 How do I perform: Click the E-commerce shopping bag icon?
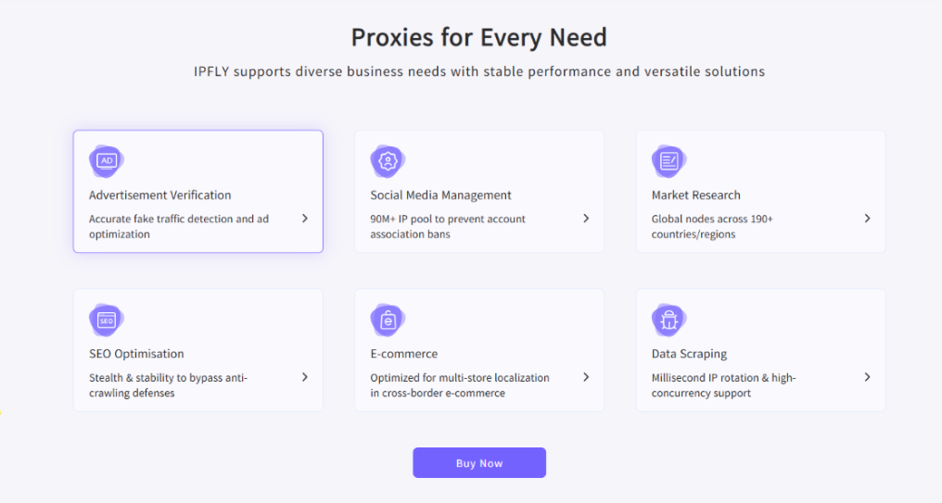point(388,320)
